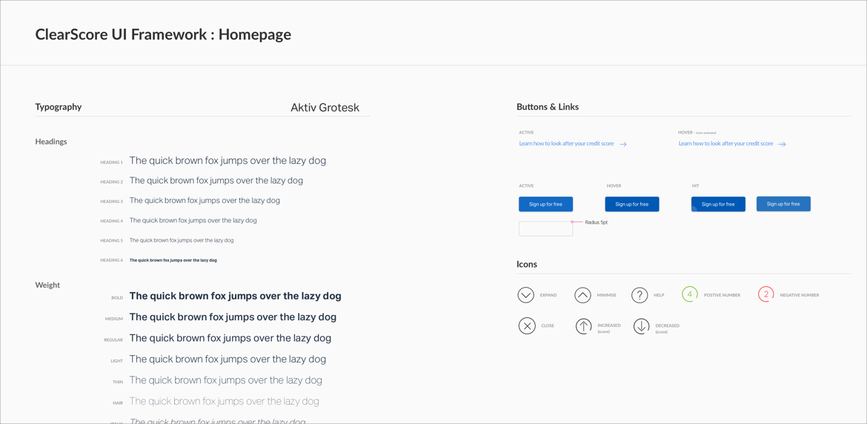Click the arrow beside the Active credit score link
The image size is (867, 424).
point(623,145)
